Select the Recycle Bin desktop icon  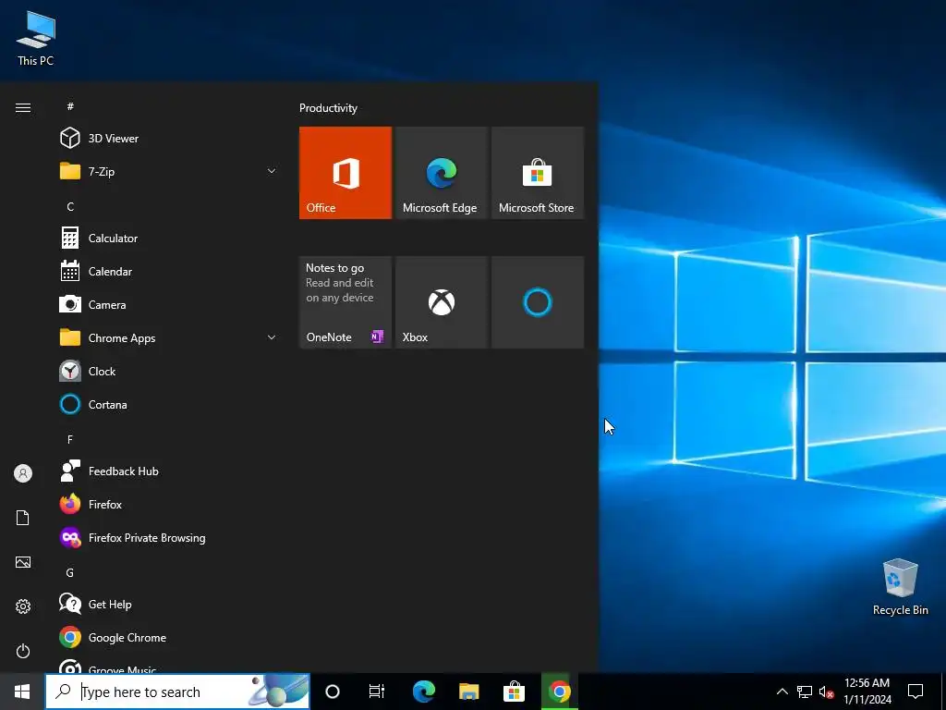click(900, 587)
